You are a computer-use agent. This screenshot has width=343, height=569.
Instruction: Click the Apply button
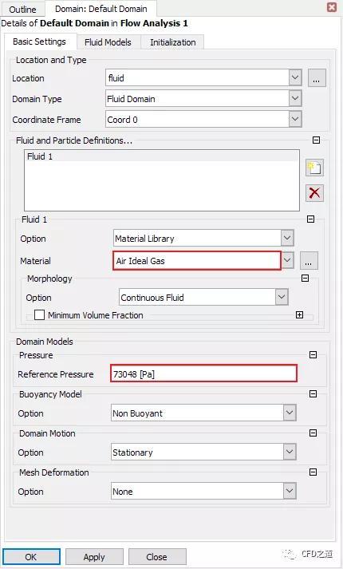tap(94, 557)
